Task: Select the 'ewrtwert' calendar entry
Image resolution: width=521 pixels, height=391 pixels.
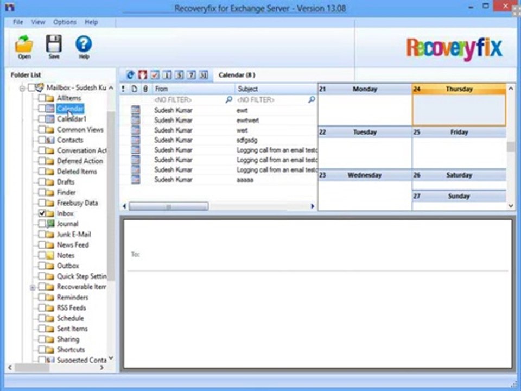Action: coord(218,120)
